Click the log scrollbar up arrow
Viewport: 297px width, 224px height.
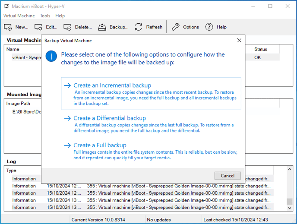click(289, 169)
